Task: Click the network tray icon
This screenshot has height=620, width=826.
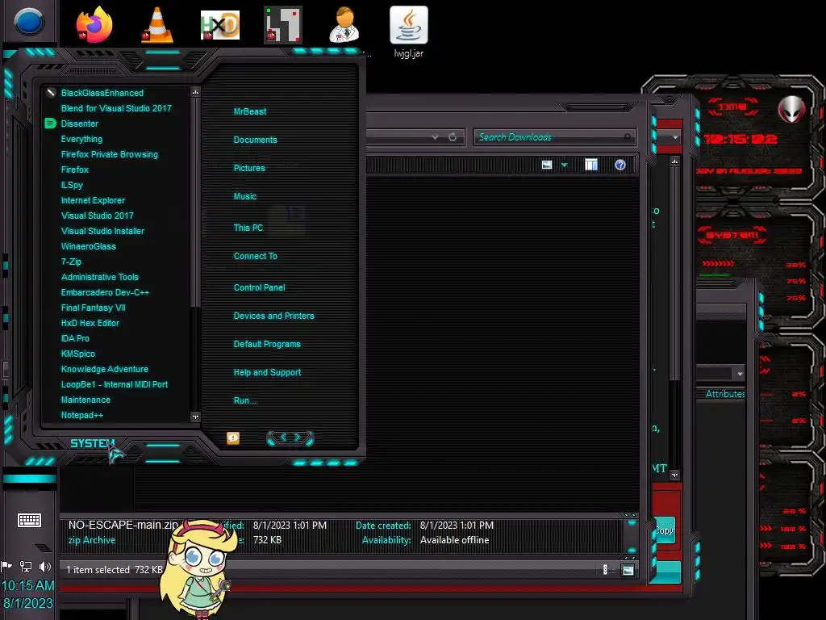Action: (x=25, y=567)
